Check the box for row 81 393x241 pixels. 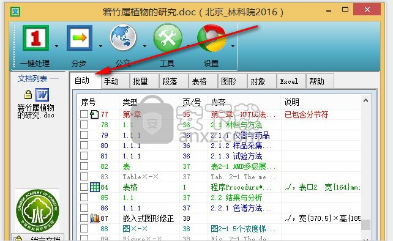[84, 156]
